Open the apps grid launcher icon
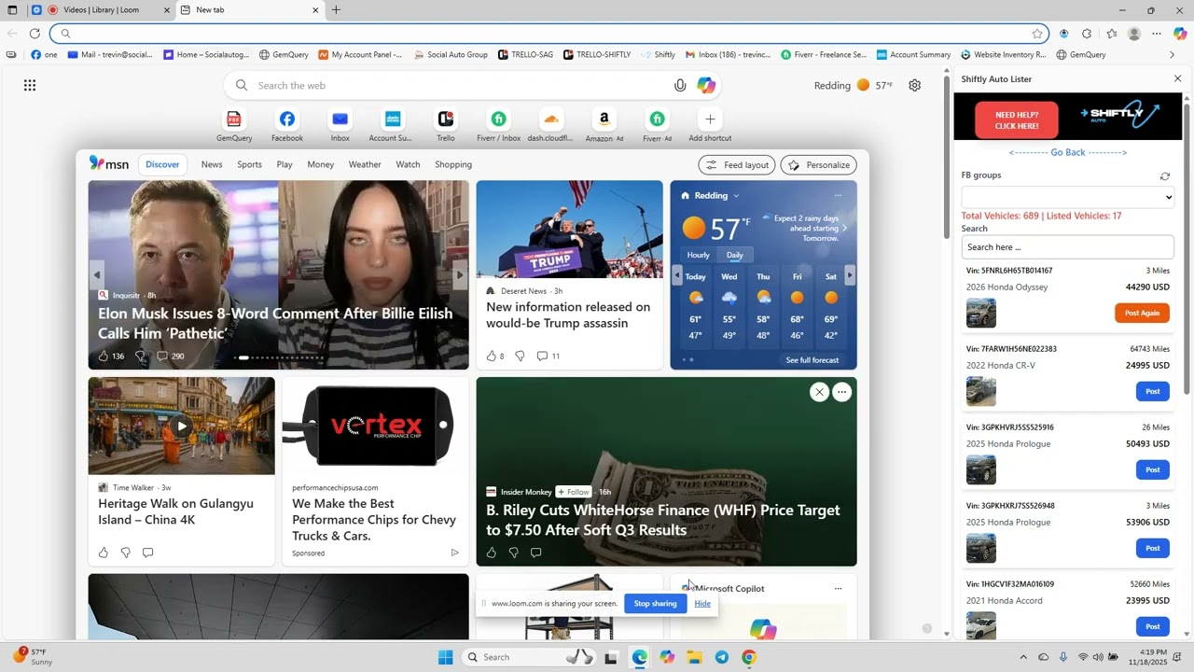Viewport: 1194px width, 672px height. [x=30, y=85]
